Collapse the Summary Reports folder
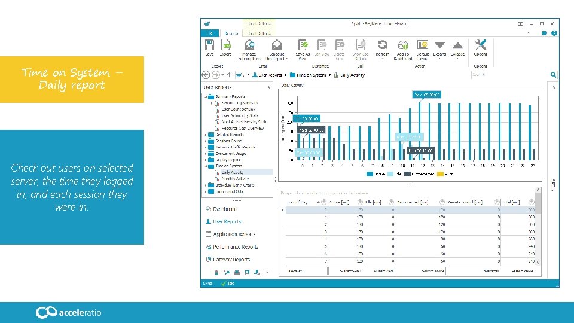574x323 pixels. click(x=205, y=97)
